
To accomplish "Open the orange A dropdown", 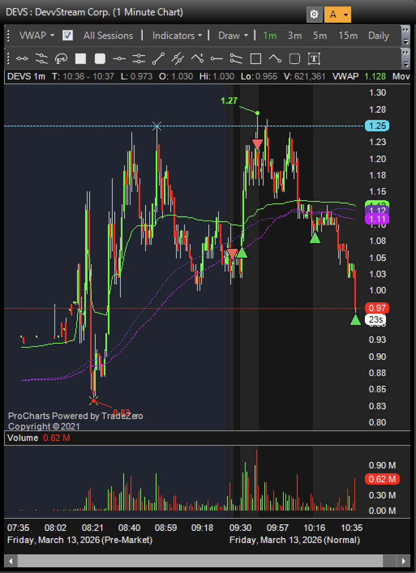I will coord(338,14).
